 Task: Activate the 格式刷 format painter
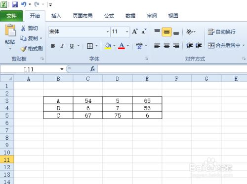coord(32,49)
